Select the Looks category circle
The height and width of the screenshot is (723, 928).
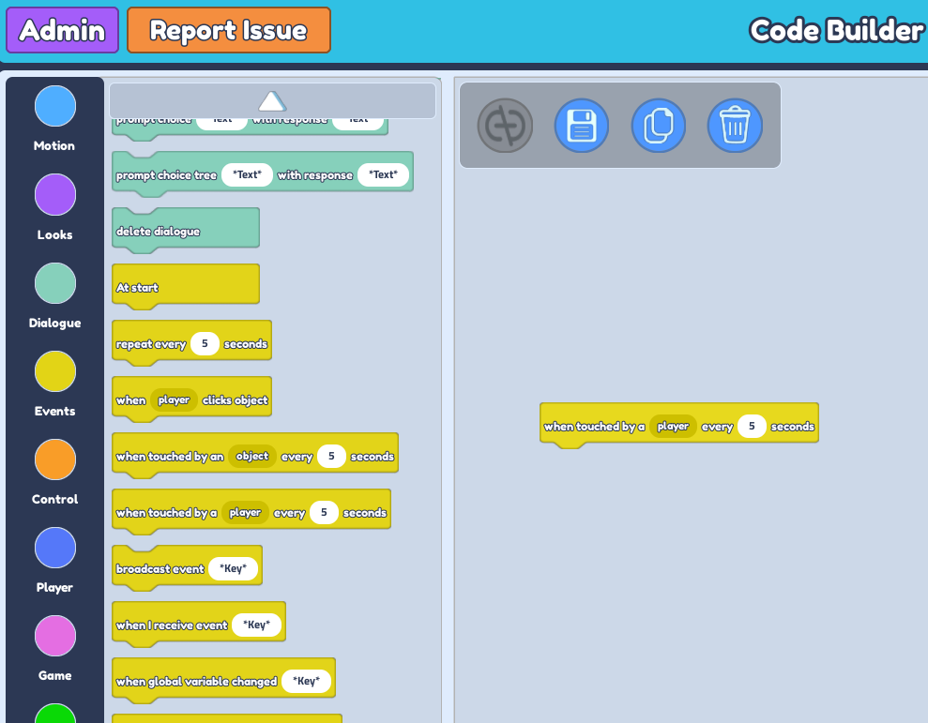(55, 194)
